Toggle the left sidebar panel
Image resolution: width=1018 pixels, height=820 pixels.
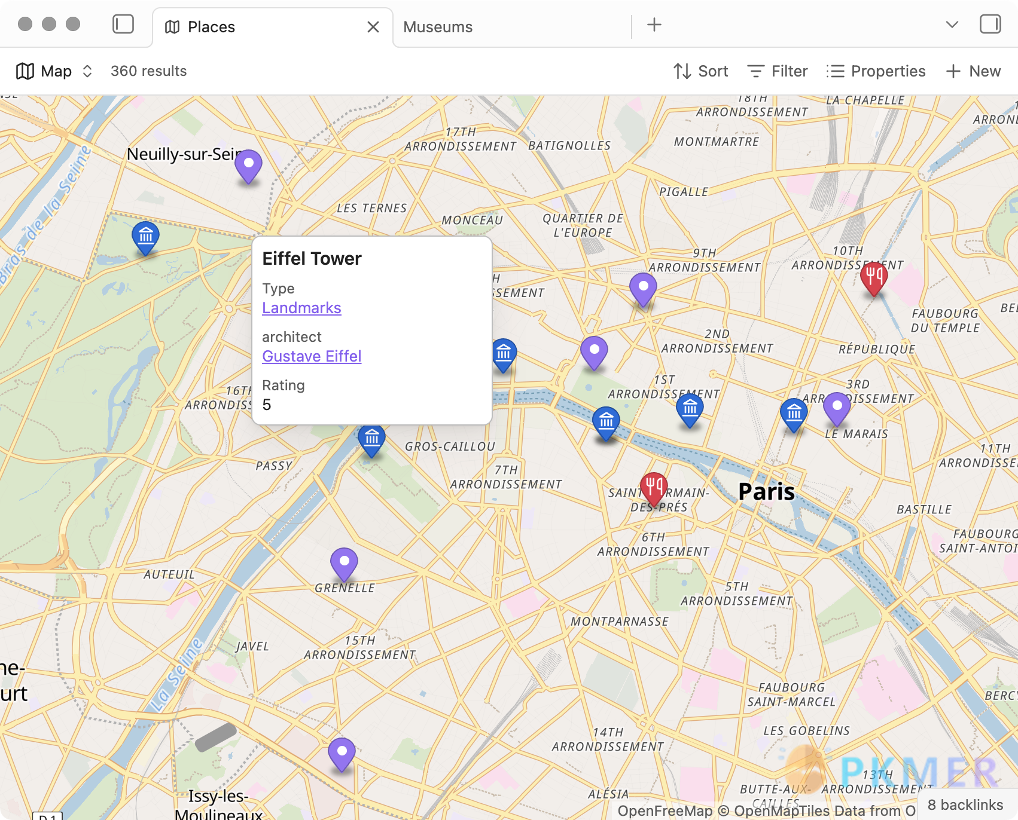[x=123, y=25]
